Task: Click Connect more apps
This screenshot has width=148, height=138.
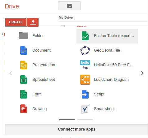Action: (x=76, y=129)
